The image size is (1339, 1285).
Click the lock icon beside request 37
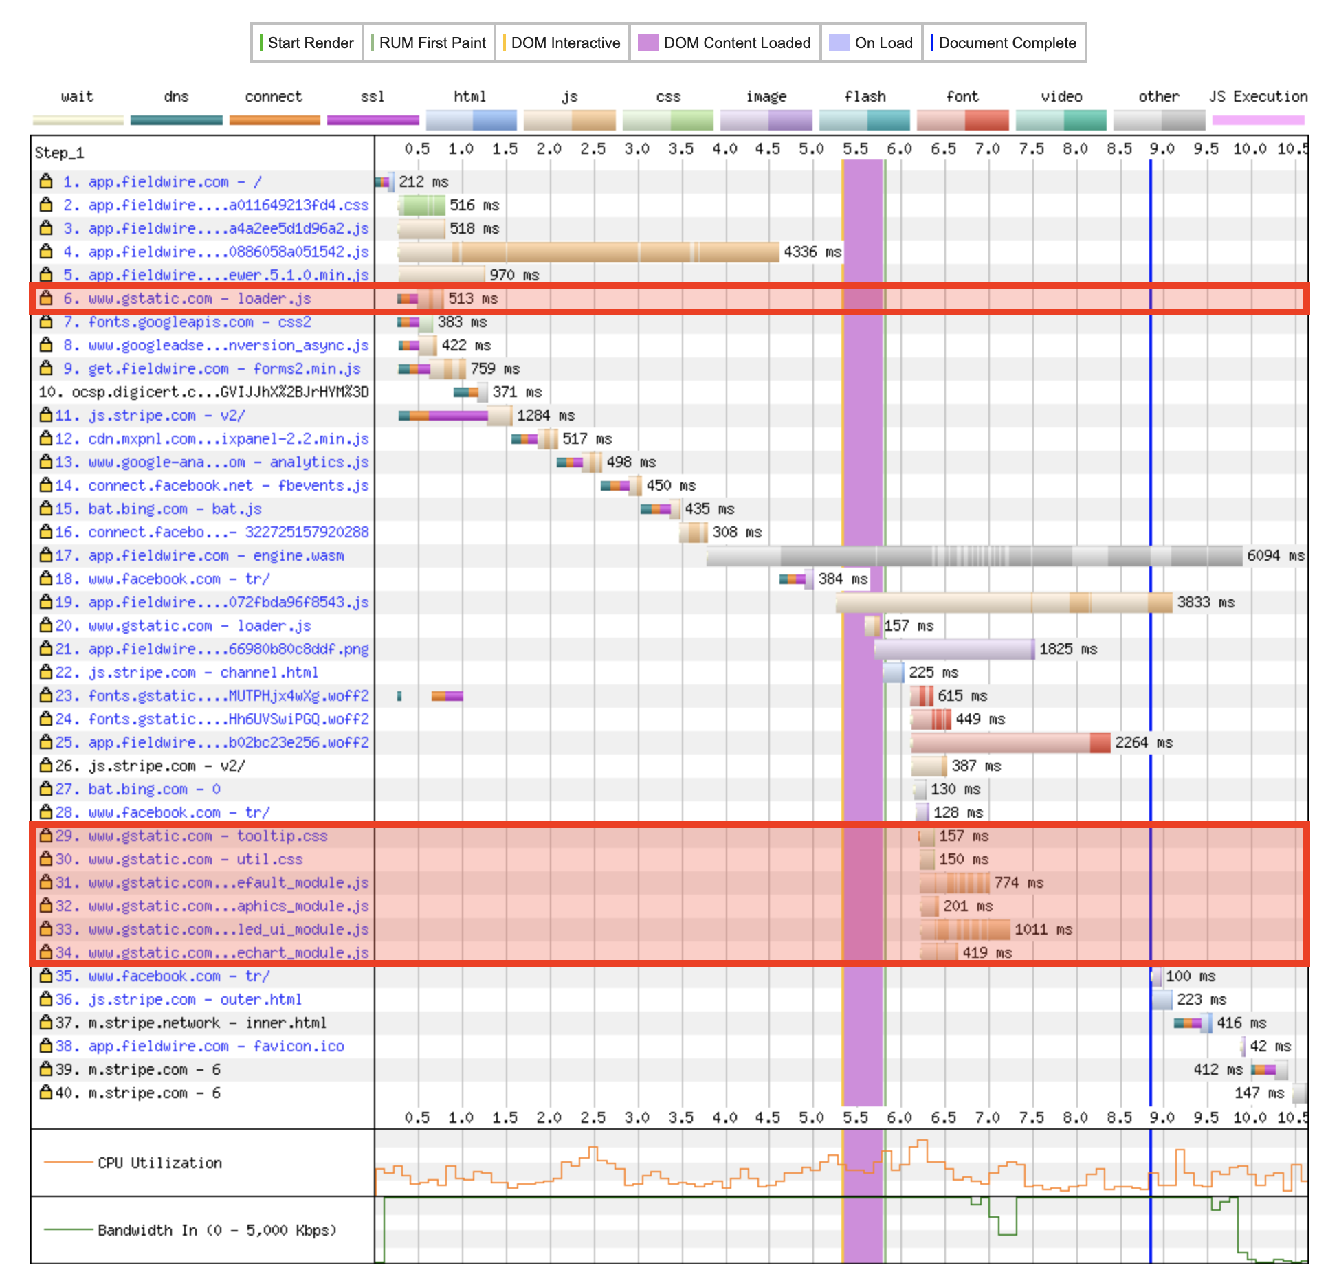pos(46,1023)
